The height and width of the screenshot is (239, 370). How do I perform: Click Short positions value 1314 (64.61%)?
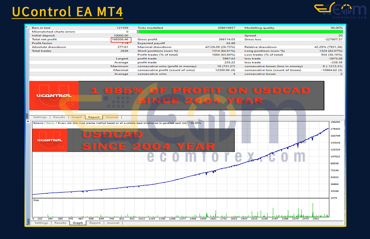[224, 51]
